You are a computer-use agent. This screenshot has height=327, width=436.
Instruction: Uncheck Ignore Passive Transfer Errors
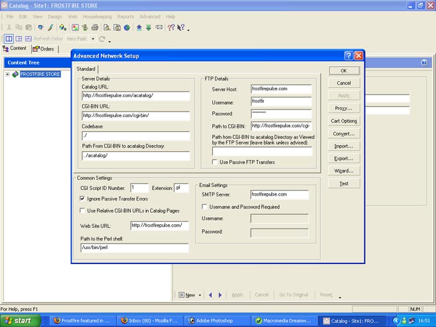point(83,199)
